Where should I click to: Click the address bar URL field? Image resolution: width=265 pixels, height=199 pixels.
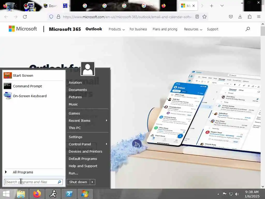[x=127, y=17]
